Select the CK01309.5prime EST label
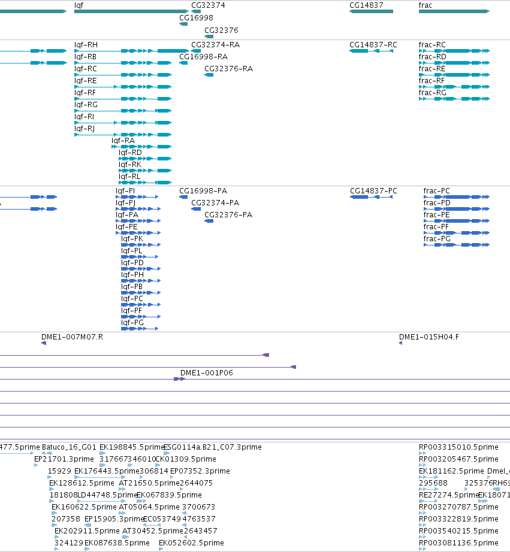Viewport: 510px width, 552px height. point(186,459)
